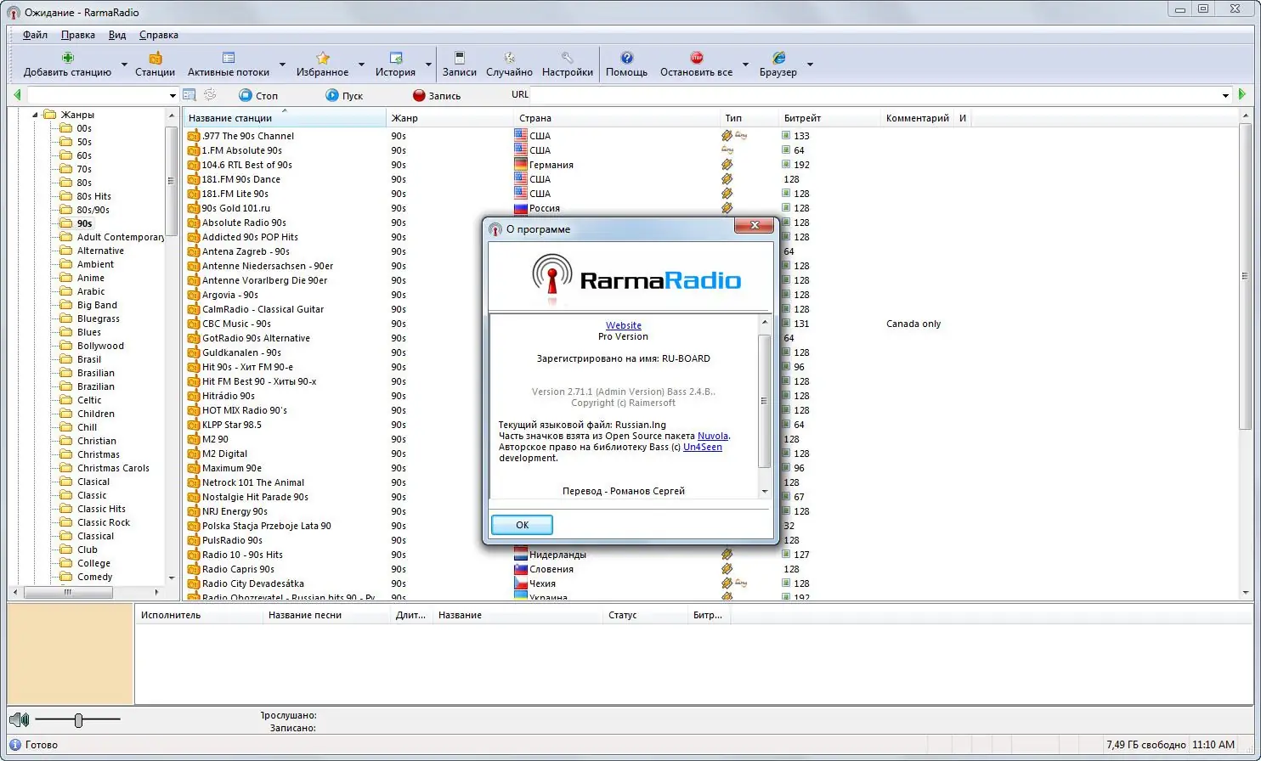
Task: Expand the dropdown beside Браузер
Action: coord(809,64)
